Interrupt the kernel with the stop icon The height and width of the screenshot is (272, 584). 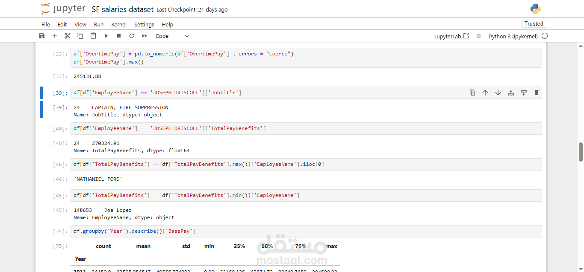pos(119,36)
